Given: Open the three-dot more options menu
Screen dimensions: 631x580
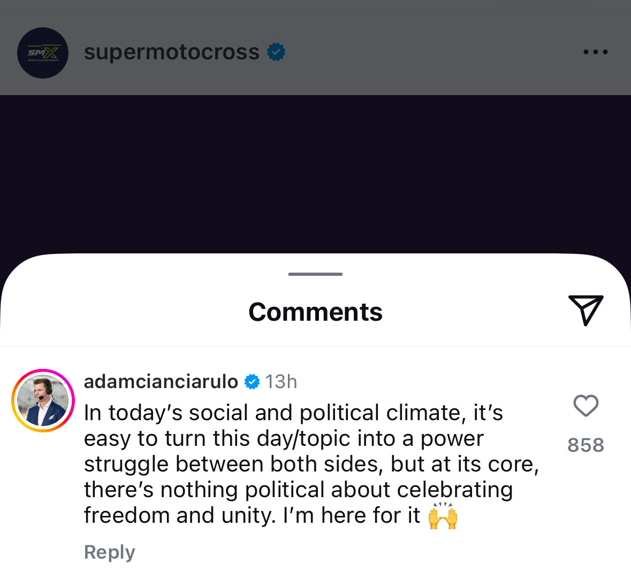Looking at the screenshot, I should click(595, 52).
